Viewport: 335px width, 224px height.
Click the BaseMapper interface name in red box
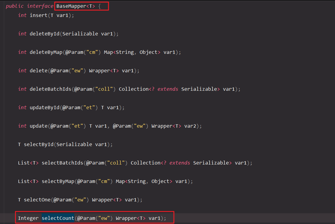tap(68, 6)
